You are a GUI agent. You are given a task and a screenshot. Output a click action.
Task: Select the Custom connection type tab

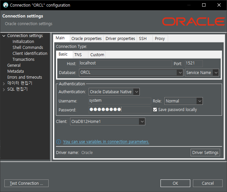point(97,55)
